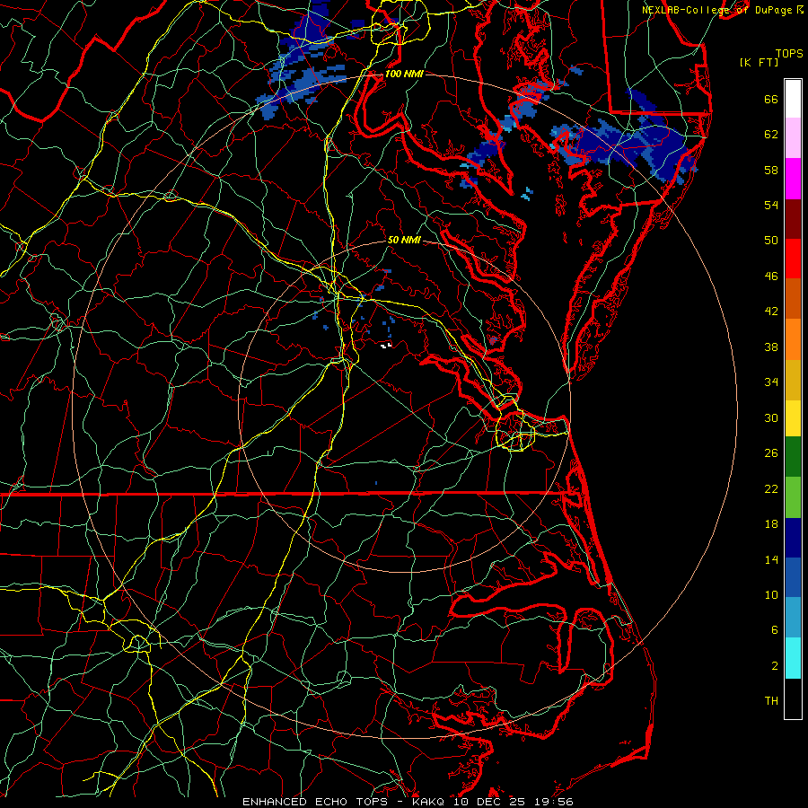
Task: Click the legend value '62'
Action: click(771, 135)
